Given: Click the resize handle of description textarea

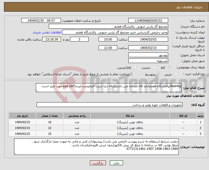Looking at the screenshot, I should [37, 91].
